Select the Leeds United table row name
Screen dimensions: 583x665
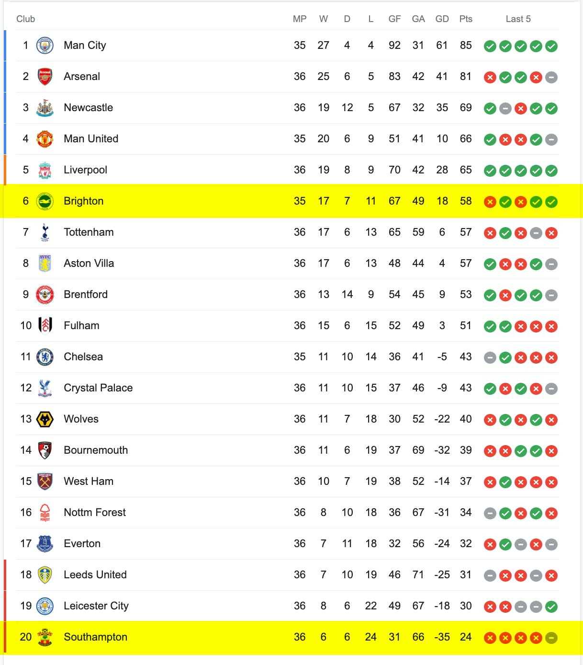(x=95, y=575)
